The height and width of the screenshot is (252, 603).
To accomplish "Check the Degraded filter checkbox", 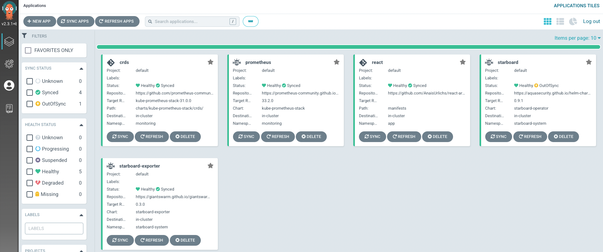I will pos(30,183).
